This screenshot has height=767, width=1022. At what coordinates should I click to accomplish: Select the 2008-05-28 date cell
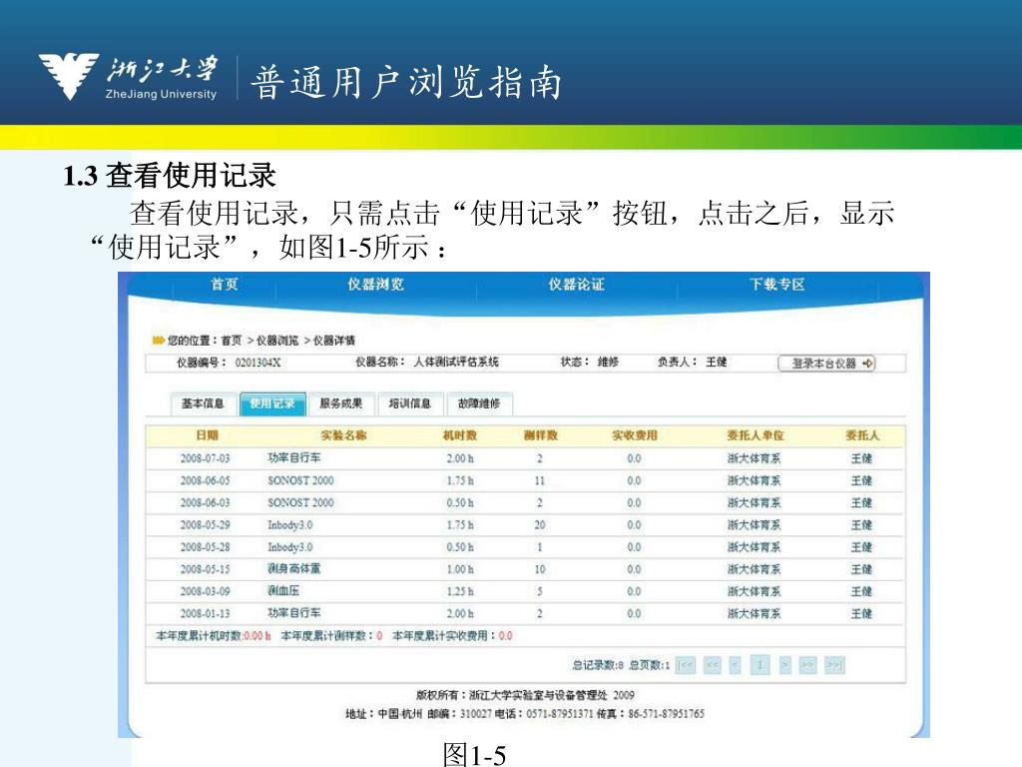(206, 547)
